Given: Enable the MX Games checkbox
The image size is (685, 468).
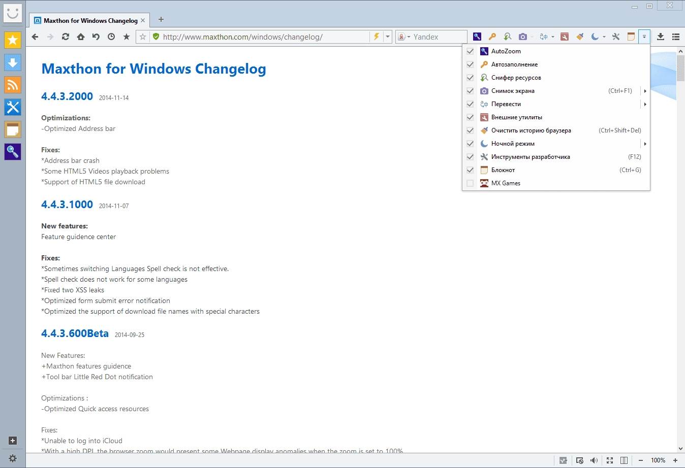Looking at the screenshot, I should [470, 183].
